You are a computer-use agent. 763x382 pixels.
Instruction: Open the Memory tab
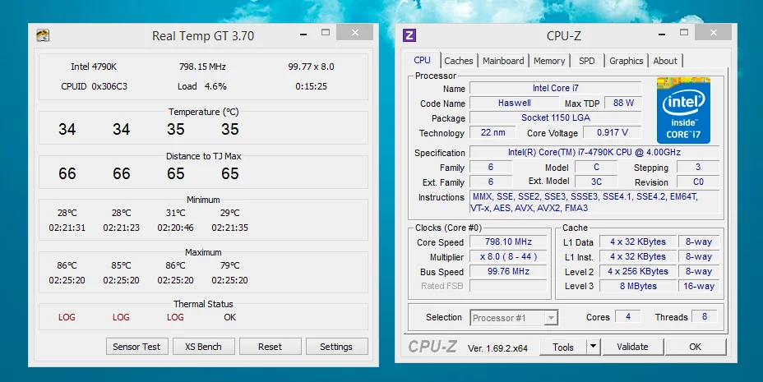(549, 61)
